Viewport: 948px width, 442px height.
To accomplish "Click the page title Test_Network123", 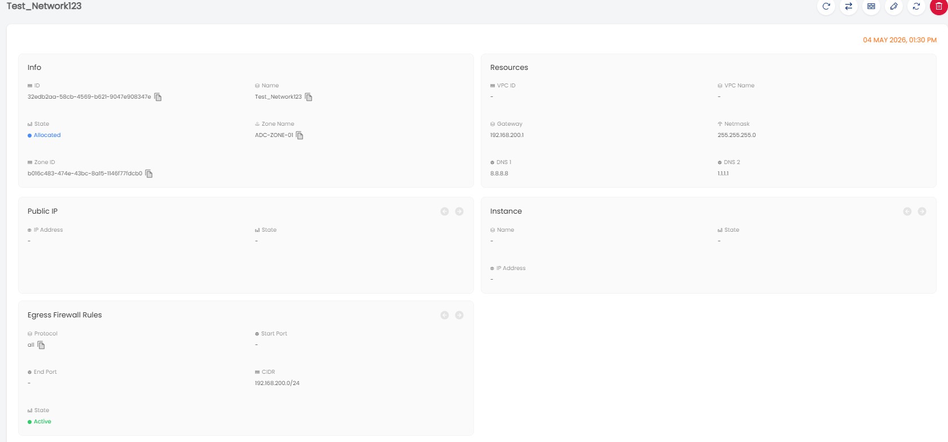I will pyautogui.click(x=44, y=6).
